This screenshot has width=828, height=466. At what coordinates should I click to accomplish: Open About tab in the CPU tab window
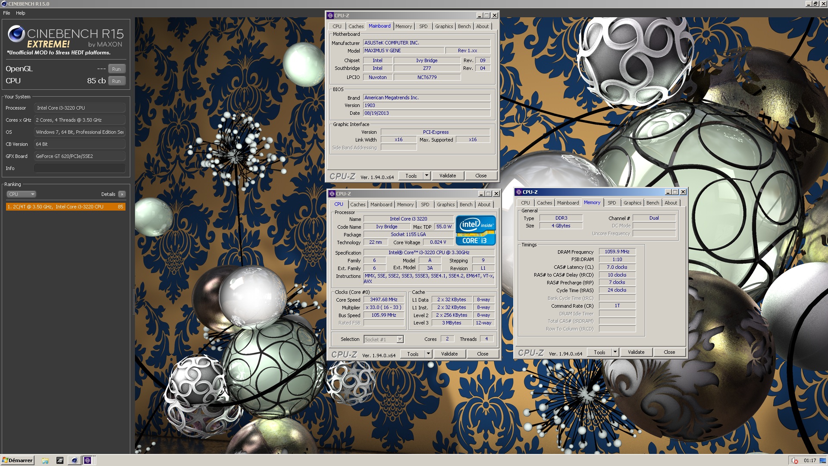pyautogui.click(x=484, y=205)
